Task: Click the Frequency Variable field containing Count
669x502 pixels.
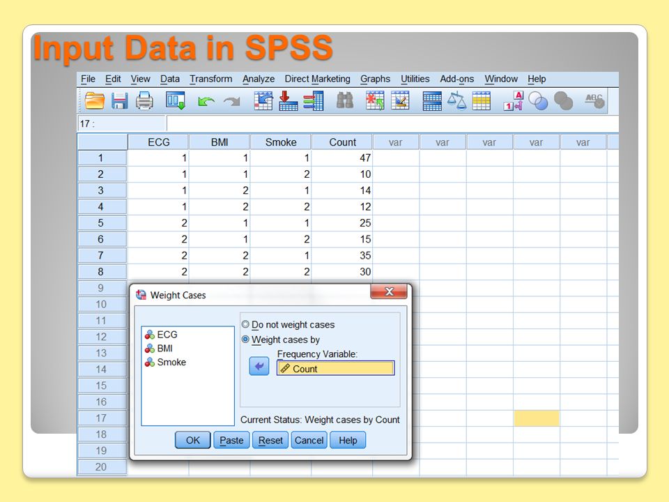Action: click(336, 368)
